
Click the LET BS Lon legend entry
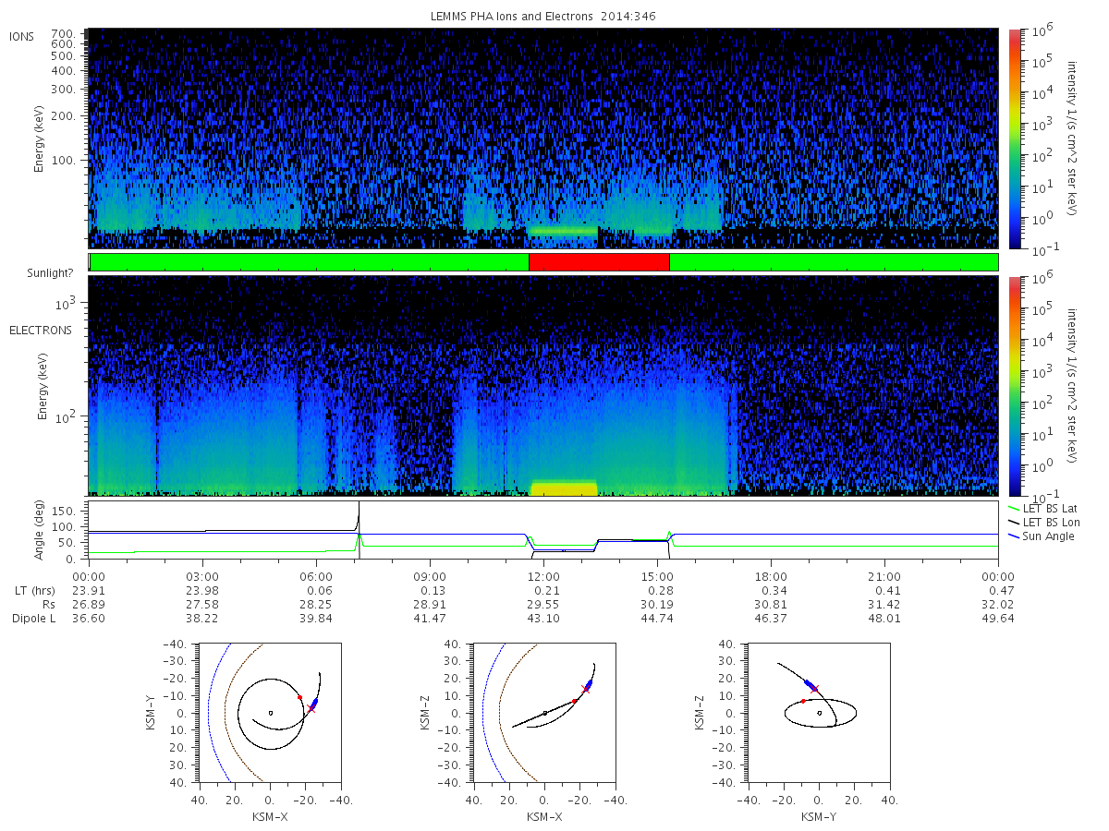(x=1045, y=522)
